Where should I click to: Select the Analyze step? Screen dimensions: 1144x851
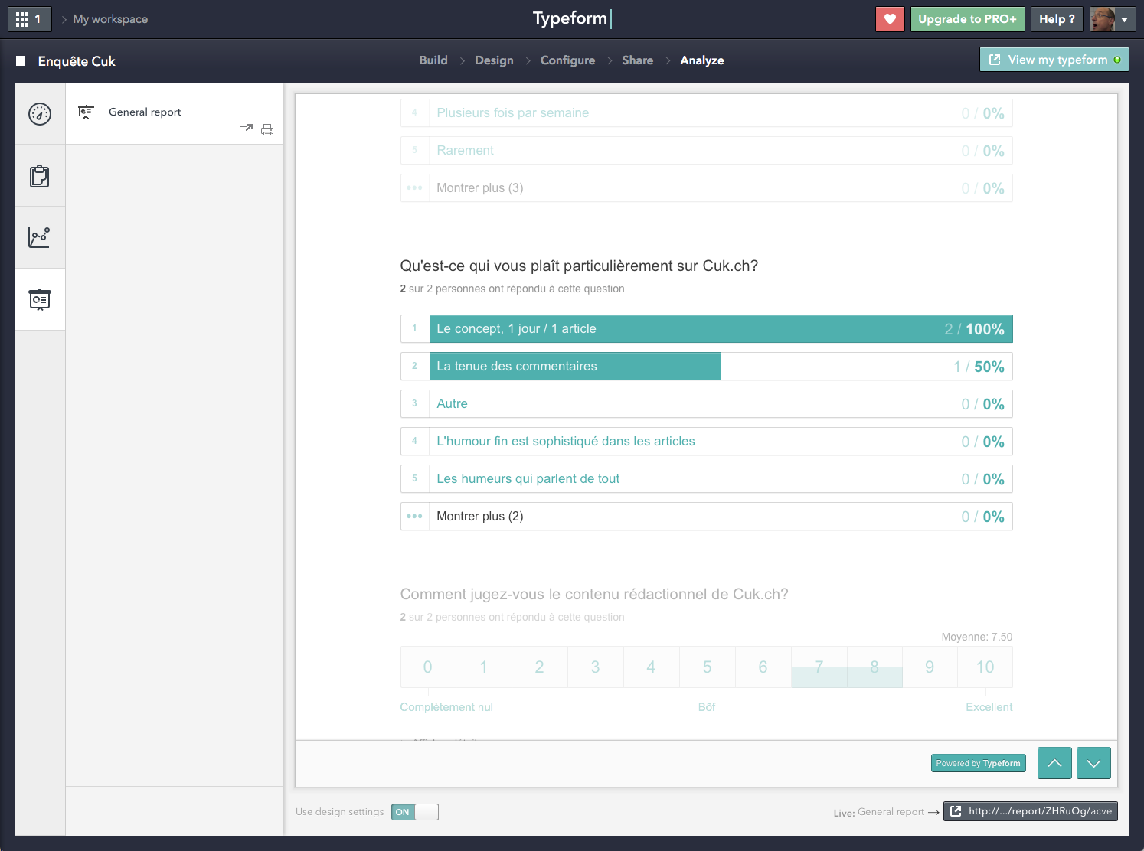[x=701, y=60]
